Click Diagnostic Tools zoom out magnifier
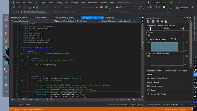 (x=162, y=22)
